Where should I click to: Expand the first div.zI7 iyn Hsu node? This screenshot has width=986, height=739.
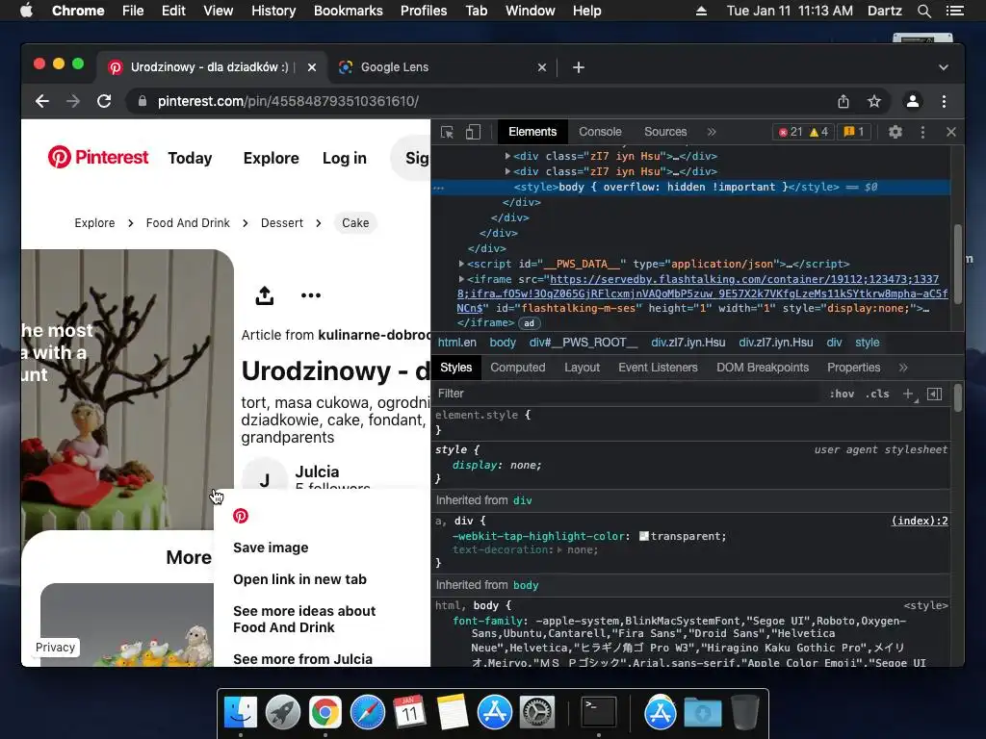507,156
